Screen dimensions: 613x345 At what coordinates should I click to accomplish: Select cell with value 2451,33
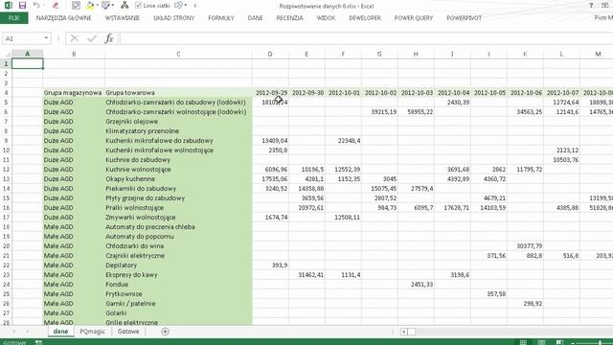coord(416,284)
